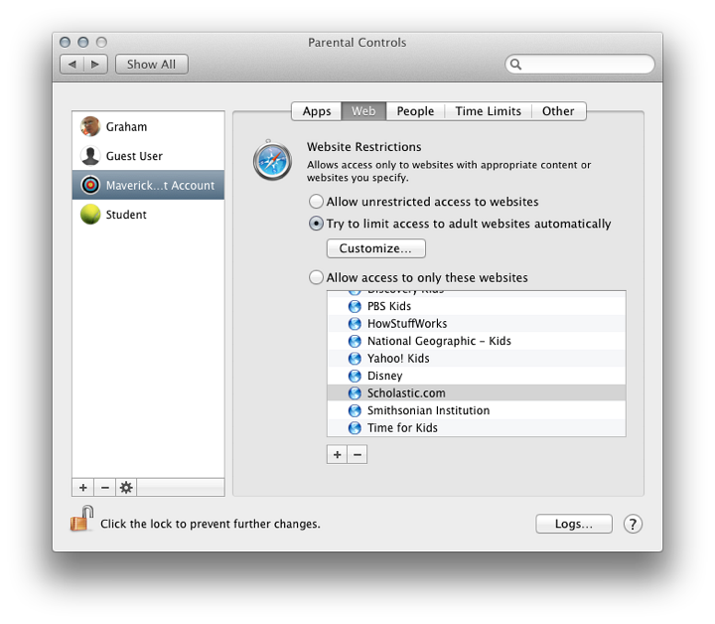Click the back navigation arrow
Screen dimensions: 715x624
(72, 65)
